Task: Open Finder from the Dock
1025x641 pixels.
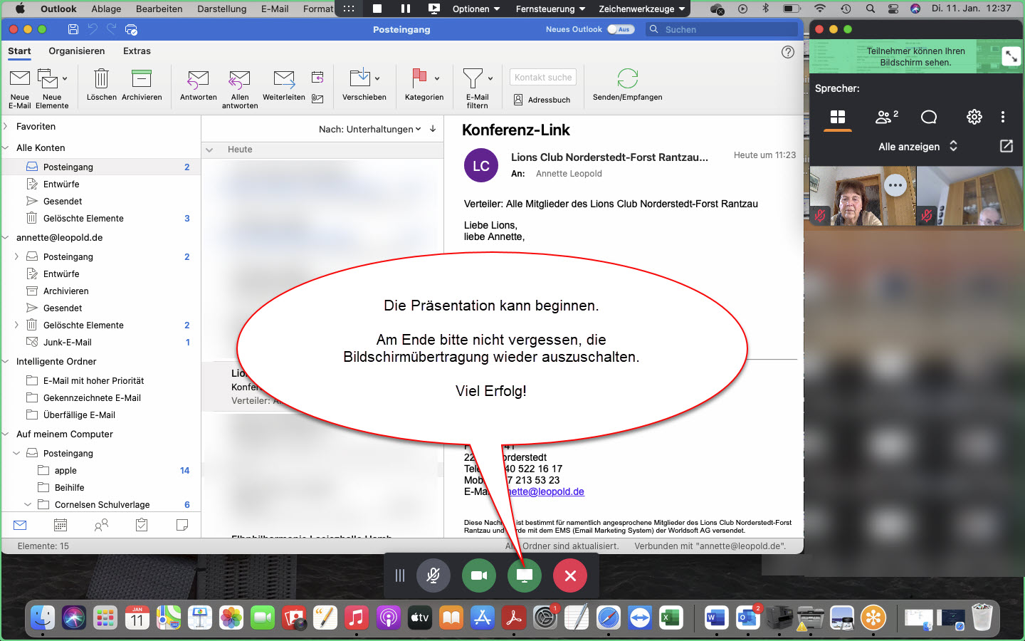Action: point(43,617)
